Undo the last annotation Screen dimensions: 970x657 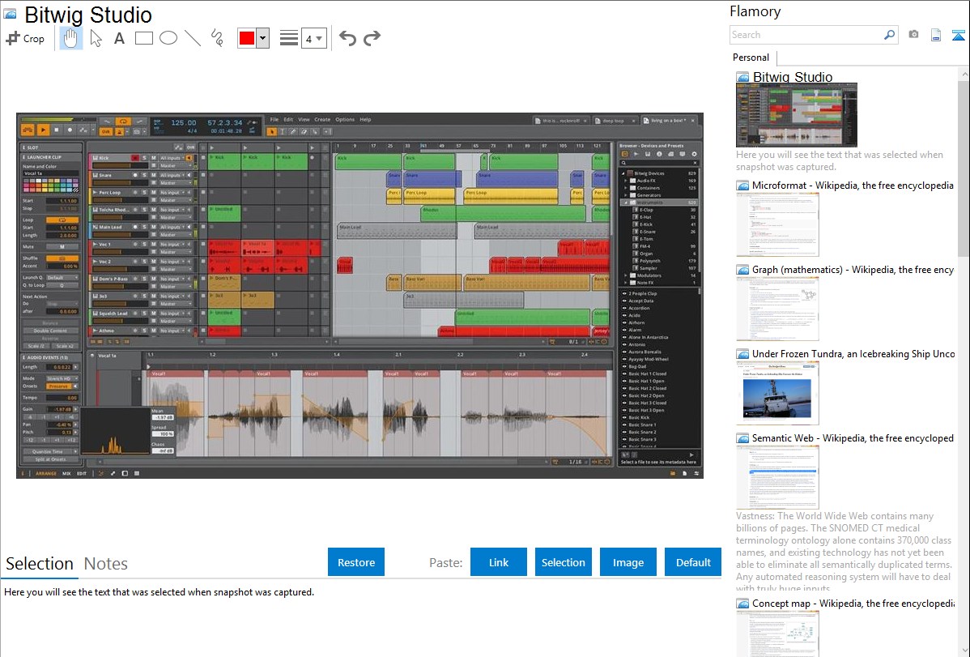347,38
